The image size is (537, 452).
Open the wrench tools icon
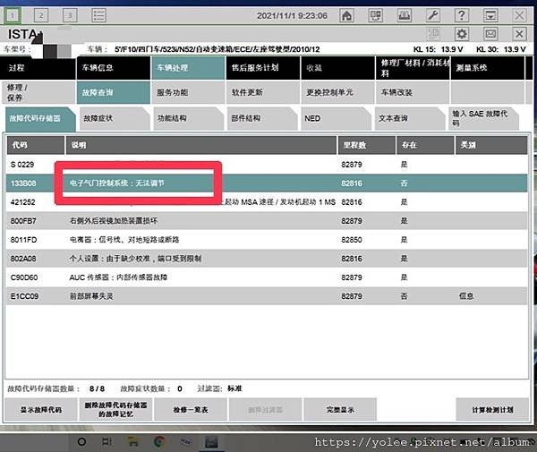point(433,15)
